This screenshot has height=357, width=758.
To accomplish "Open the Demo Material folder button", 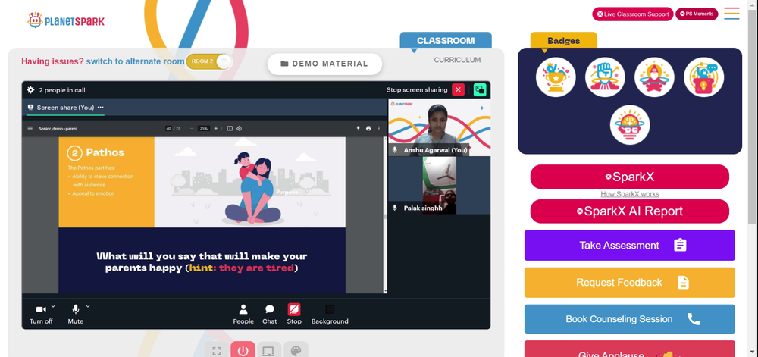I will [324, 64].
